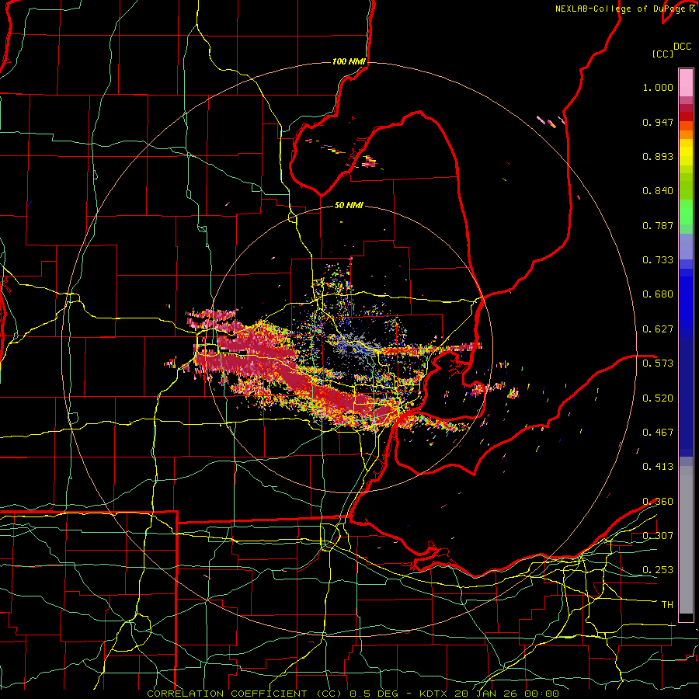Click the [CC] units label above the color bar

coord(662,54)
